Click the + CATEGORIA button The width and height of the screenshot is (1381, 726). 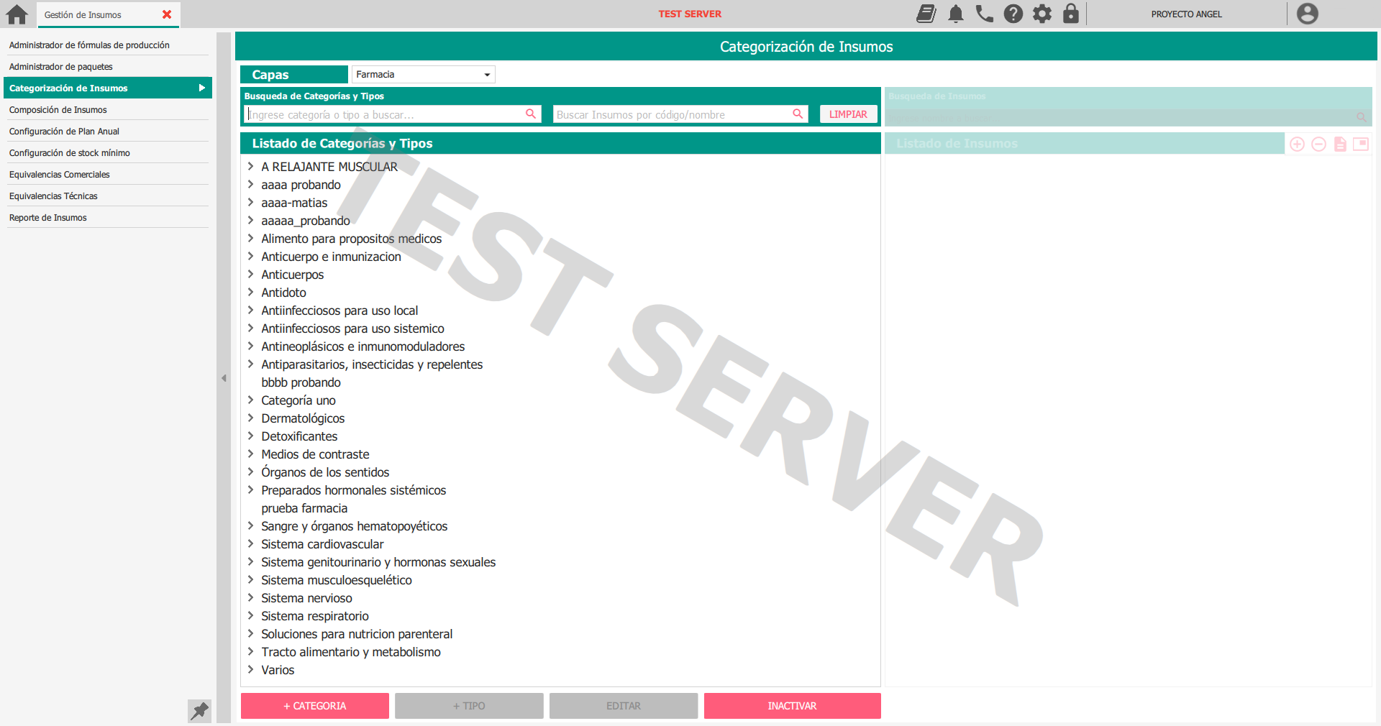[x=314, y=706]
